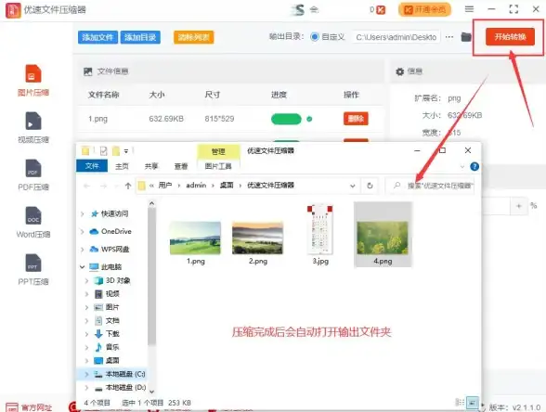This screenshot has width=546, height=412.
Task: Switch to the 共享 ribbon tab
Action: 151,166
